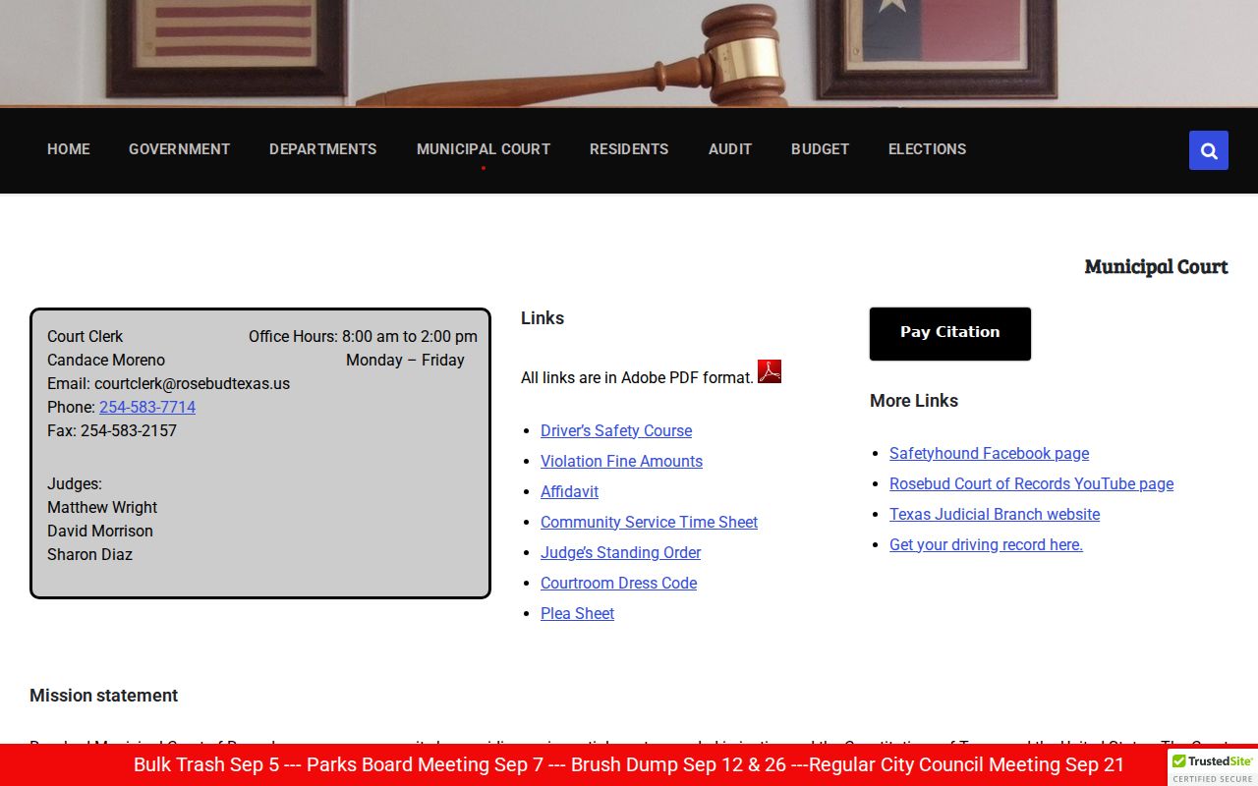Click the TrustedSite certified badge

pyautogui.click(x=1213, y=767)
